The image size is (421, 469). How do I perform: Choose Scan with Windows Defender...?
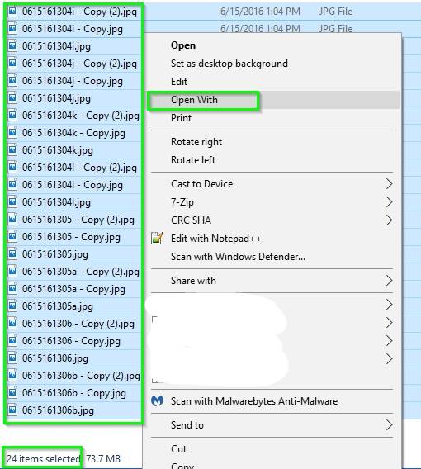238,257
